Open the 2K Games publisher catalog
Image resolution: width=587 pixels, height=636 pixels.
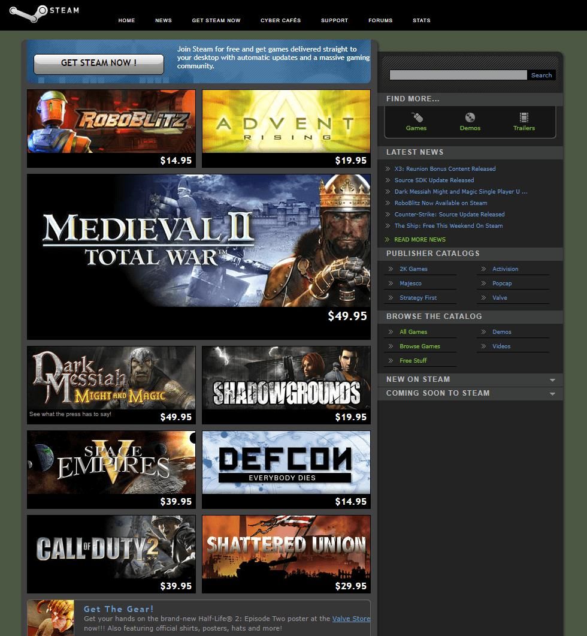click(x=413, y=269)
